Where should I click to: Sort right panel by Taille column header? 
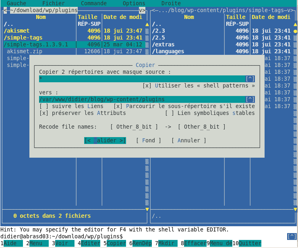click(x=236, y=17)
